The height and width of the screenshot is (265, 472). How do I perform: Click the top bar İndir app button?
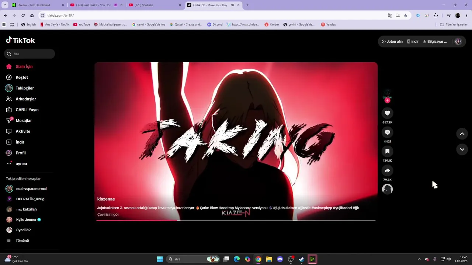pos(413,42)
